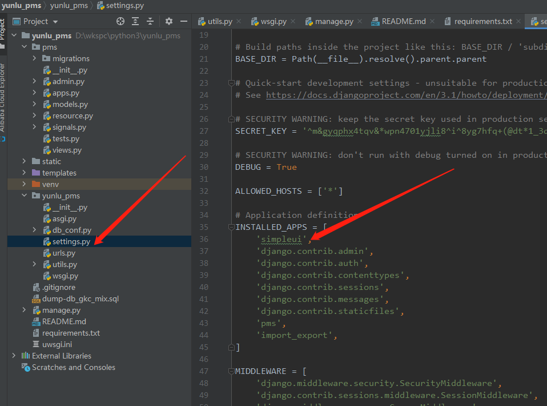Fold the comment block at line 23
The width and height of the screenshot is (547, 406).
(x=231, y=83)
